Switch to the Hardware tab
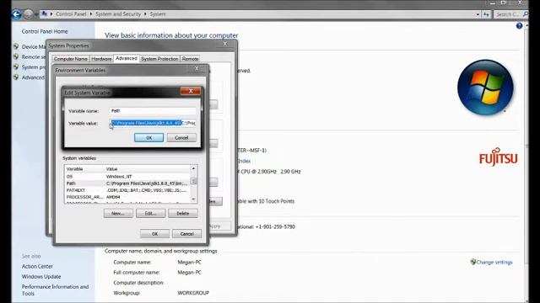 pos(101,59)
